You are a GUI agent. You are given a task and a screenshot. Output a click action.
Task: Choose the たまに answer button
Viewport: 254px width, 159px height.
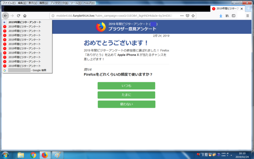pyautogui.click(x=126, y=95)
